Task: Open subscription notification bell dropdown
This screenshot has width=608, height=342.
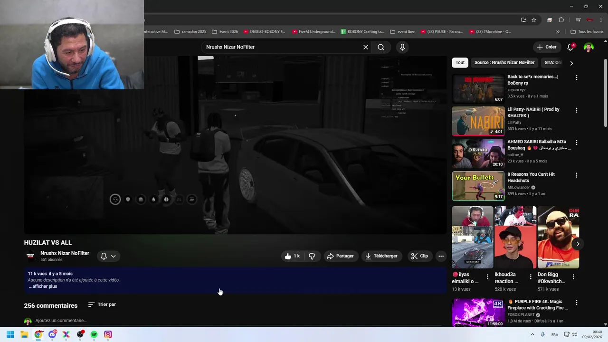Action: coord(108,256)
